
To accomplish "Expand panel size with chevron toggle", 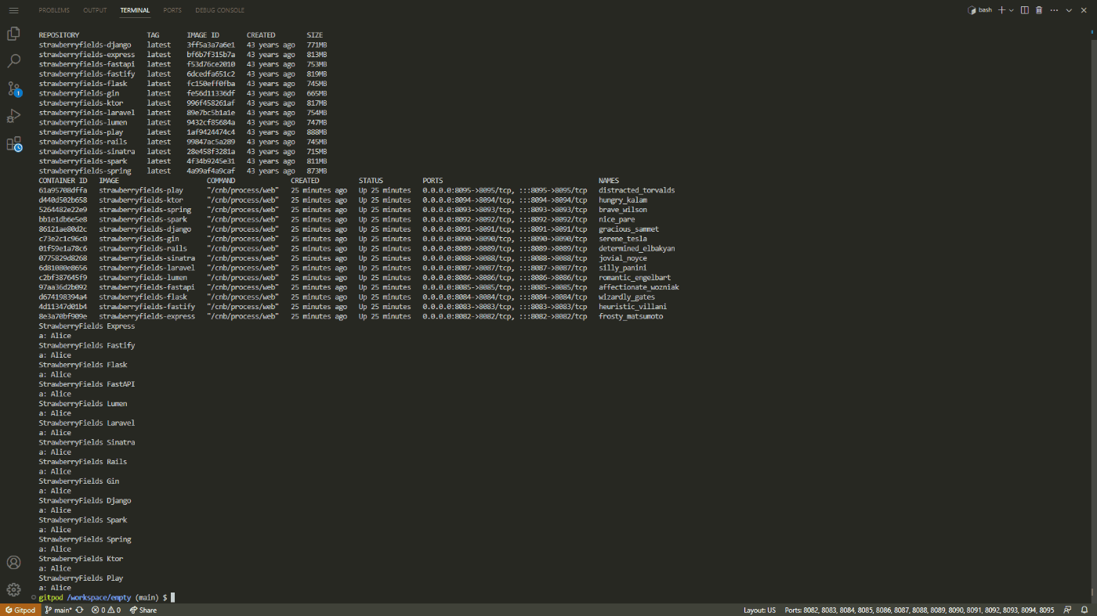I will click(1069, 10).
